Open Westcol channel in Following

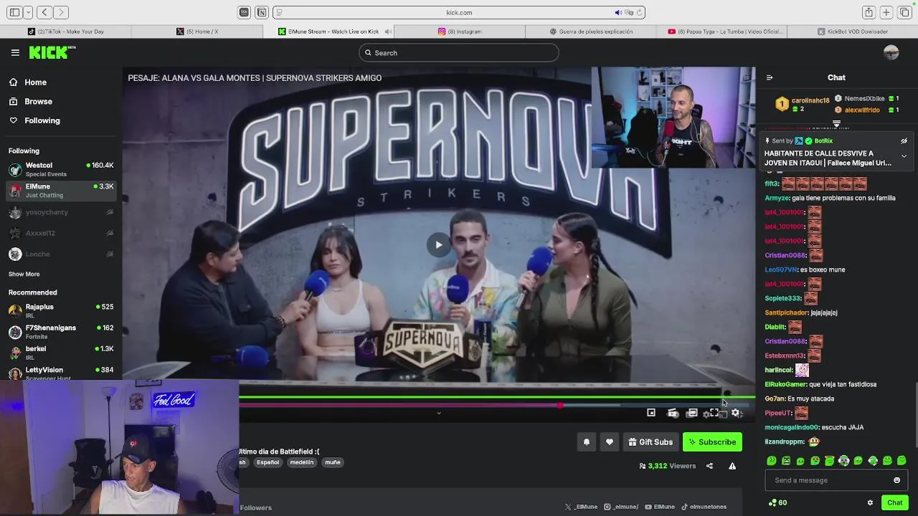(x=61, y=169)
